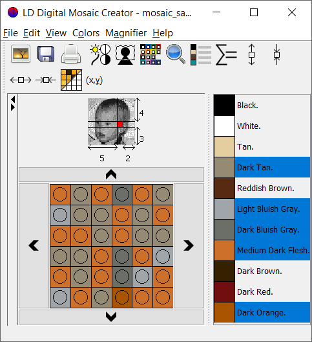Click the expand height arrows icon
The image size is (312, 342).
(251, 54)
